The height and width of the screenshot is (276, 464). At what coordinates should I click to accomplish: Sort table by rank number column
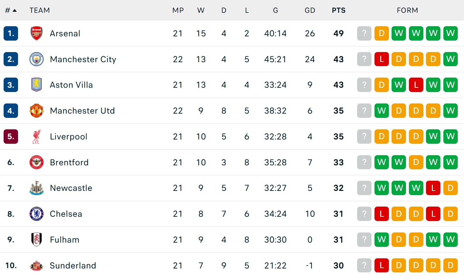click(x=10, y=10)
